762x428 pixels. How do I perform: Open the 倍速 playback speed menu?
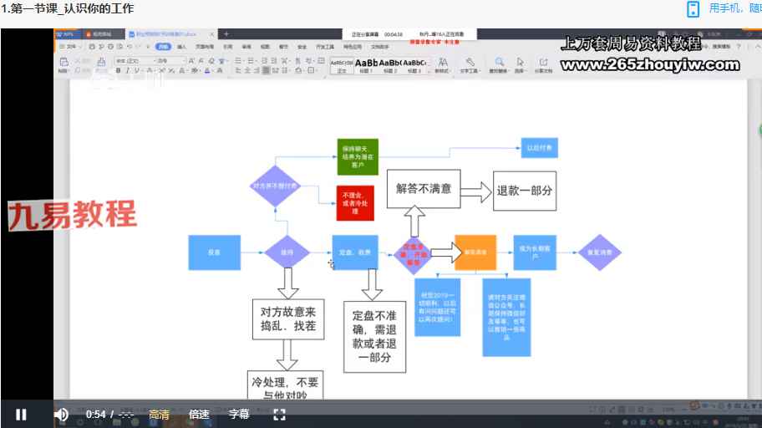coord(199,414)
